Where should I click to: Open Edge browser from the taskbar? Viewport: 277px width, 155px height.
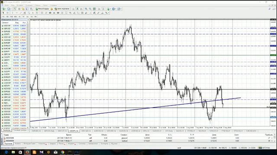6,152
